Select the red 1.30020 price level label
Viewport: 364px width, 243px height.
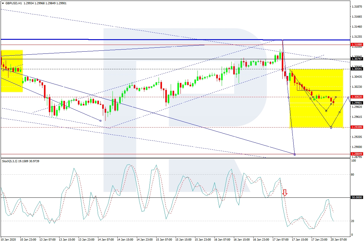click(x=357, y=97)
